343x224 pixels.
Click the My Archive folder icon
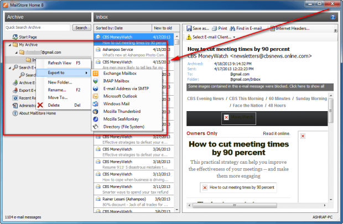click(15, 45)
